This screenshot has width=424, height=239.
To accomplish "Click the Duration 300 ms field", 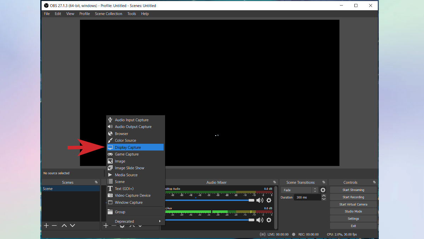I will tap(307, 198).
